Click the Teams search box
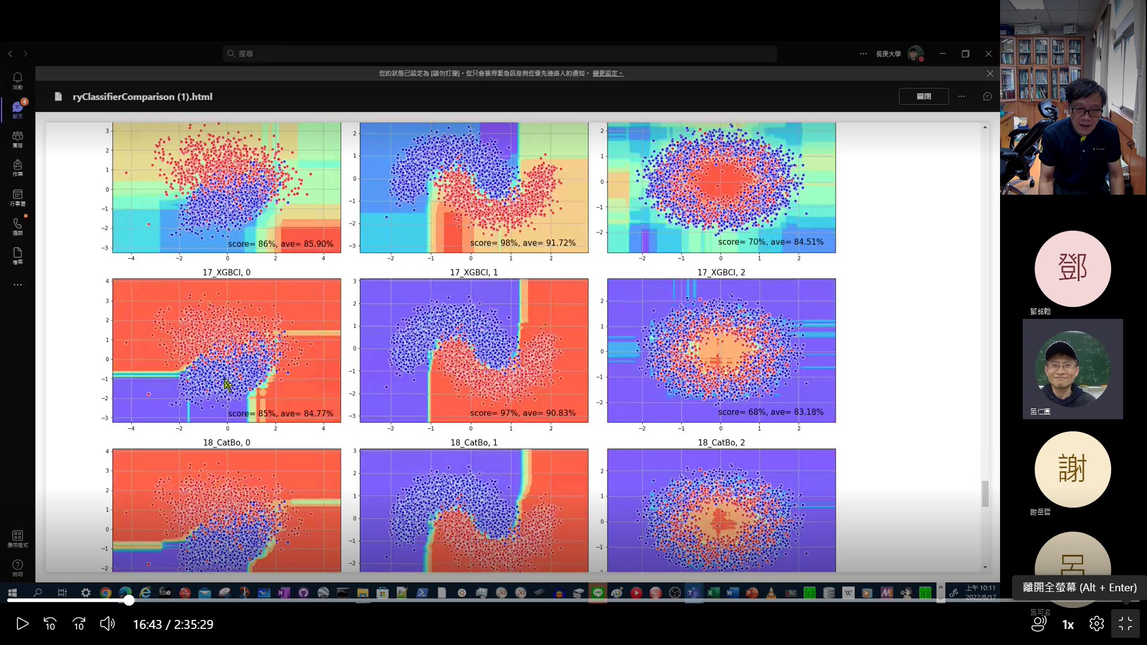The width and height of the screenshot is (1147, 645). (x=499, y=54)
